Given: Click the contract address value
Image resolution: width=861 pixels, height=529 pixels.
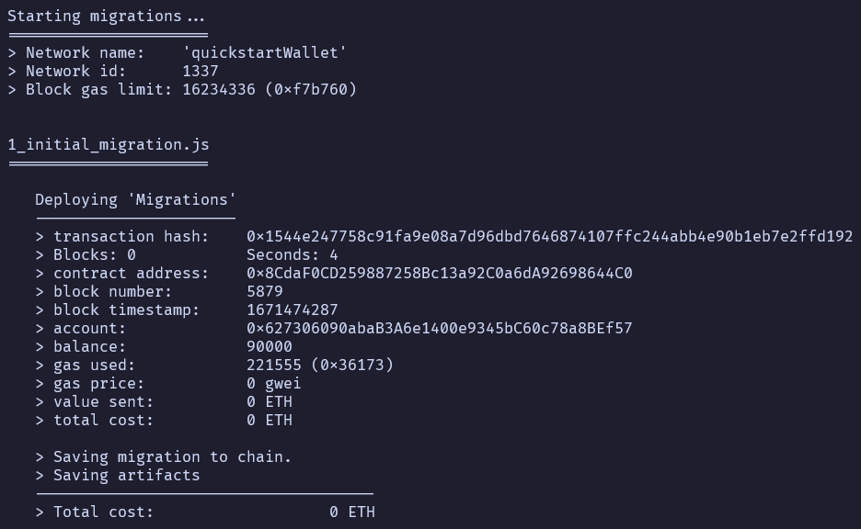Looking at the screenshot, I should 439,273.
